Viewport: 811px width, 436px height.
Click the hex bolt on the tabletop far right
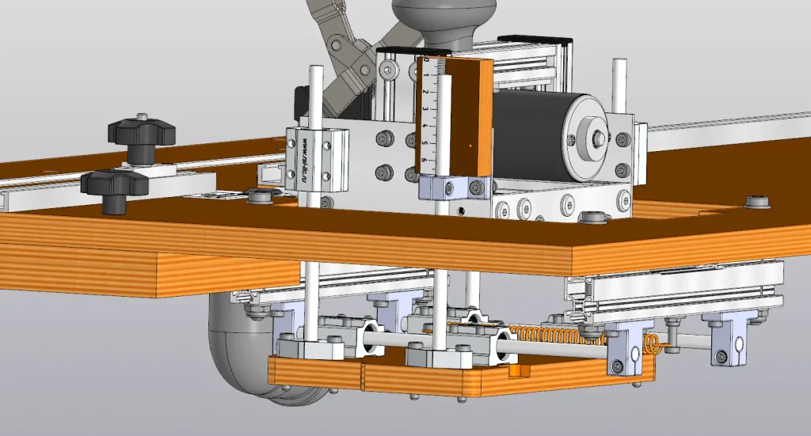[758, 202]
